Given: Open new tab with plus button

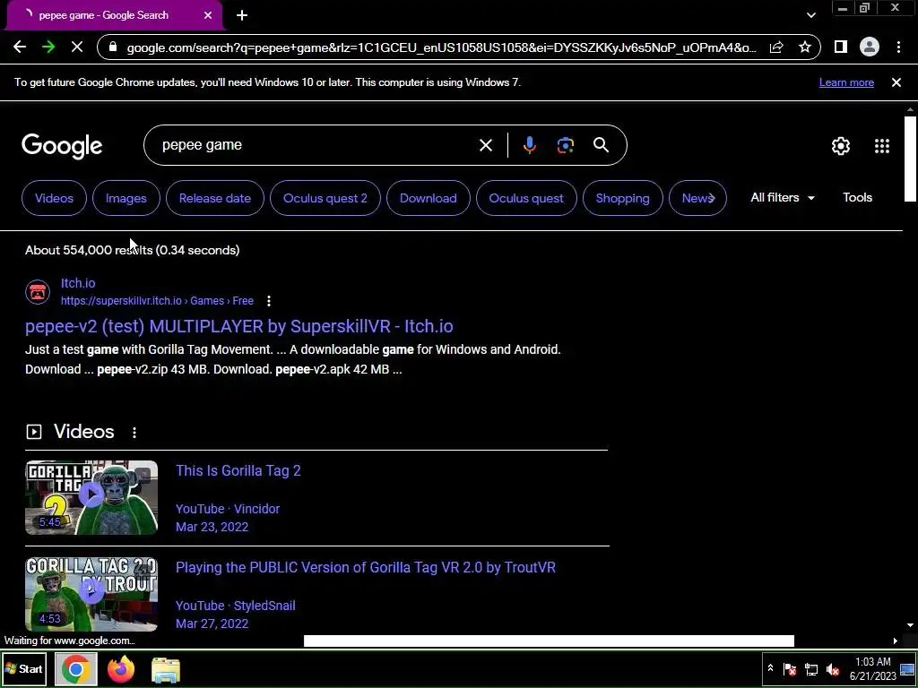Looking at the screenshot, I should 242,15.
